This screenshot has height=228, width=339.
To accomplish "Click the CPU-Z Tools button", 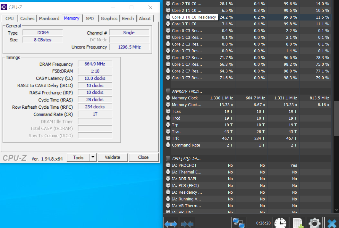I will tap(78, 157).
